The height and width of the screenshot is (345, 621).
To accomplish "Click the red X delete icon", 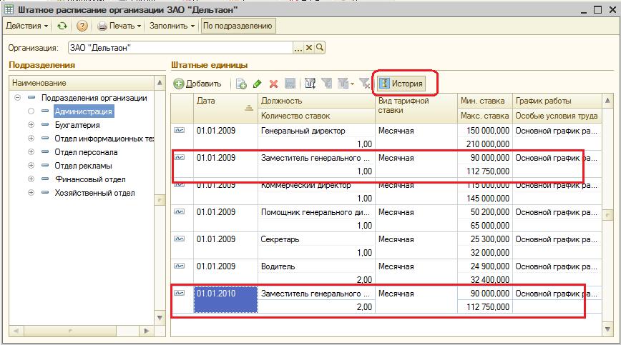I will (x=273, y=84).
